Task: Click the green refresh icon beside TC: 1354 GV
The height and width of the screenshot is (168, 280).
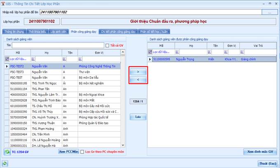Action: (7, 152)
